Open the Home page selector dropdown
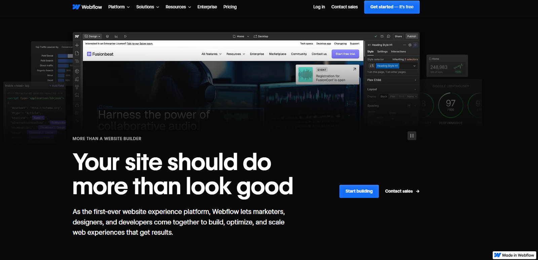The image size is (538, 260). click(241, 36)
